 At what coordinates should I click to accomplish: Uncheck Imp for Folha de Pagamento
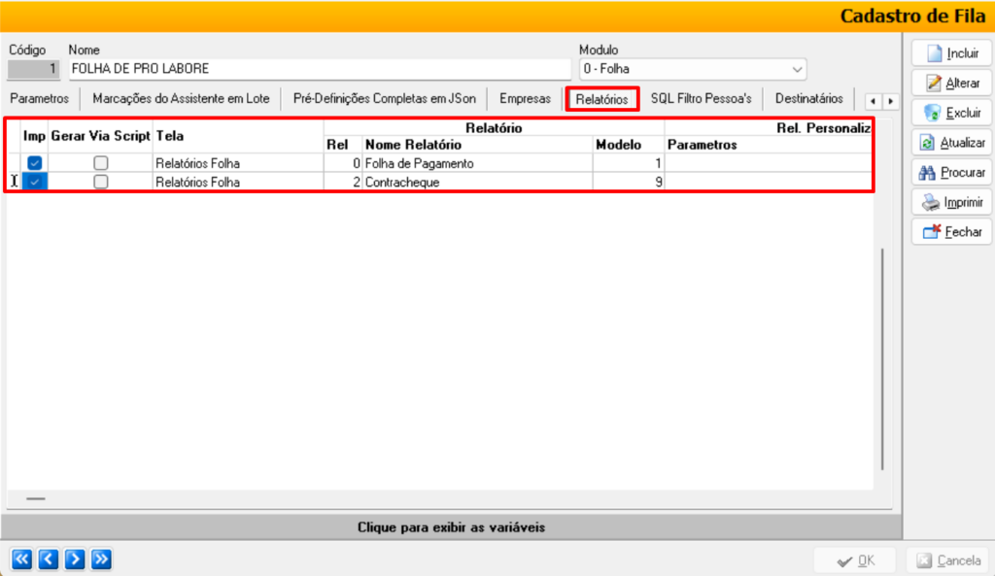point(35,163)
